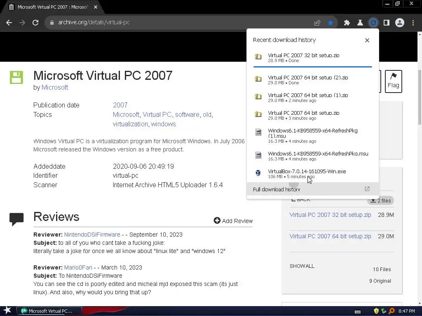Download Virtual PC 2007 32 bit setup.zip link
This screenshot has height=316, width=422.
(x=330, y=215)
